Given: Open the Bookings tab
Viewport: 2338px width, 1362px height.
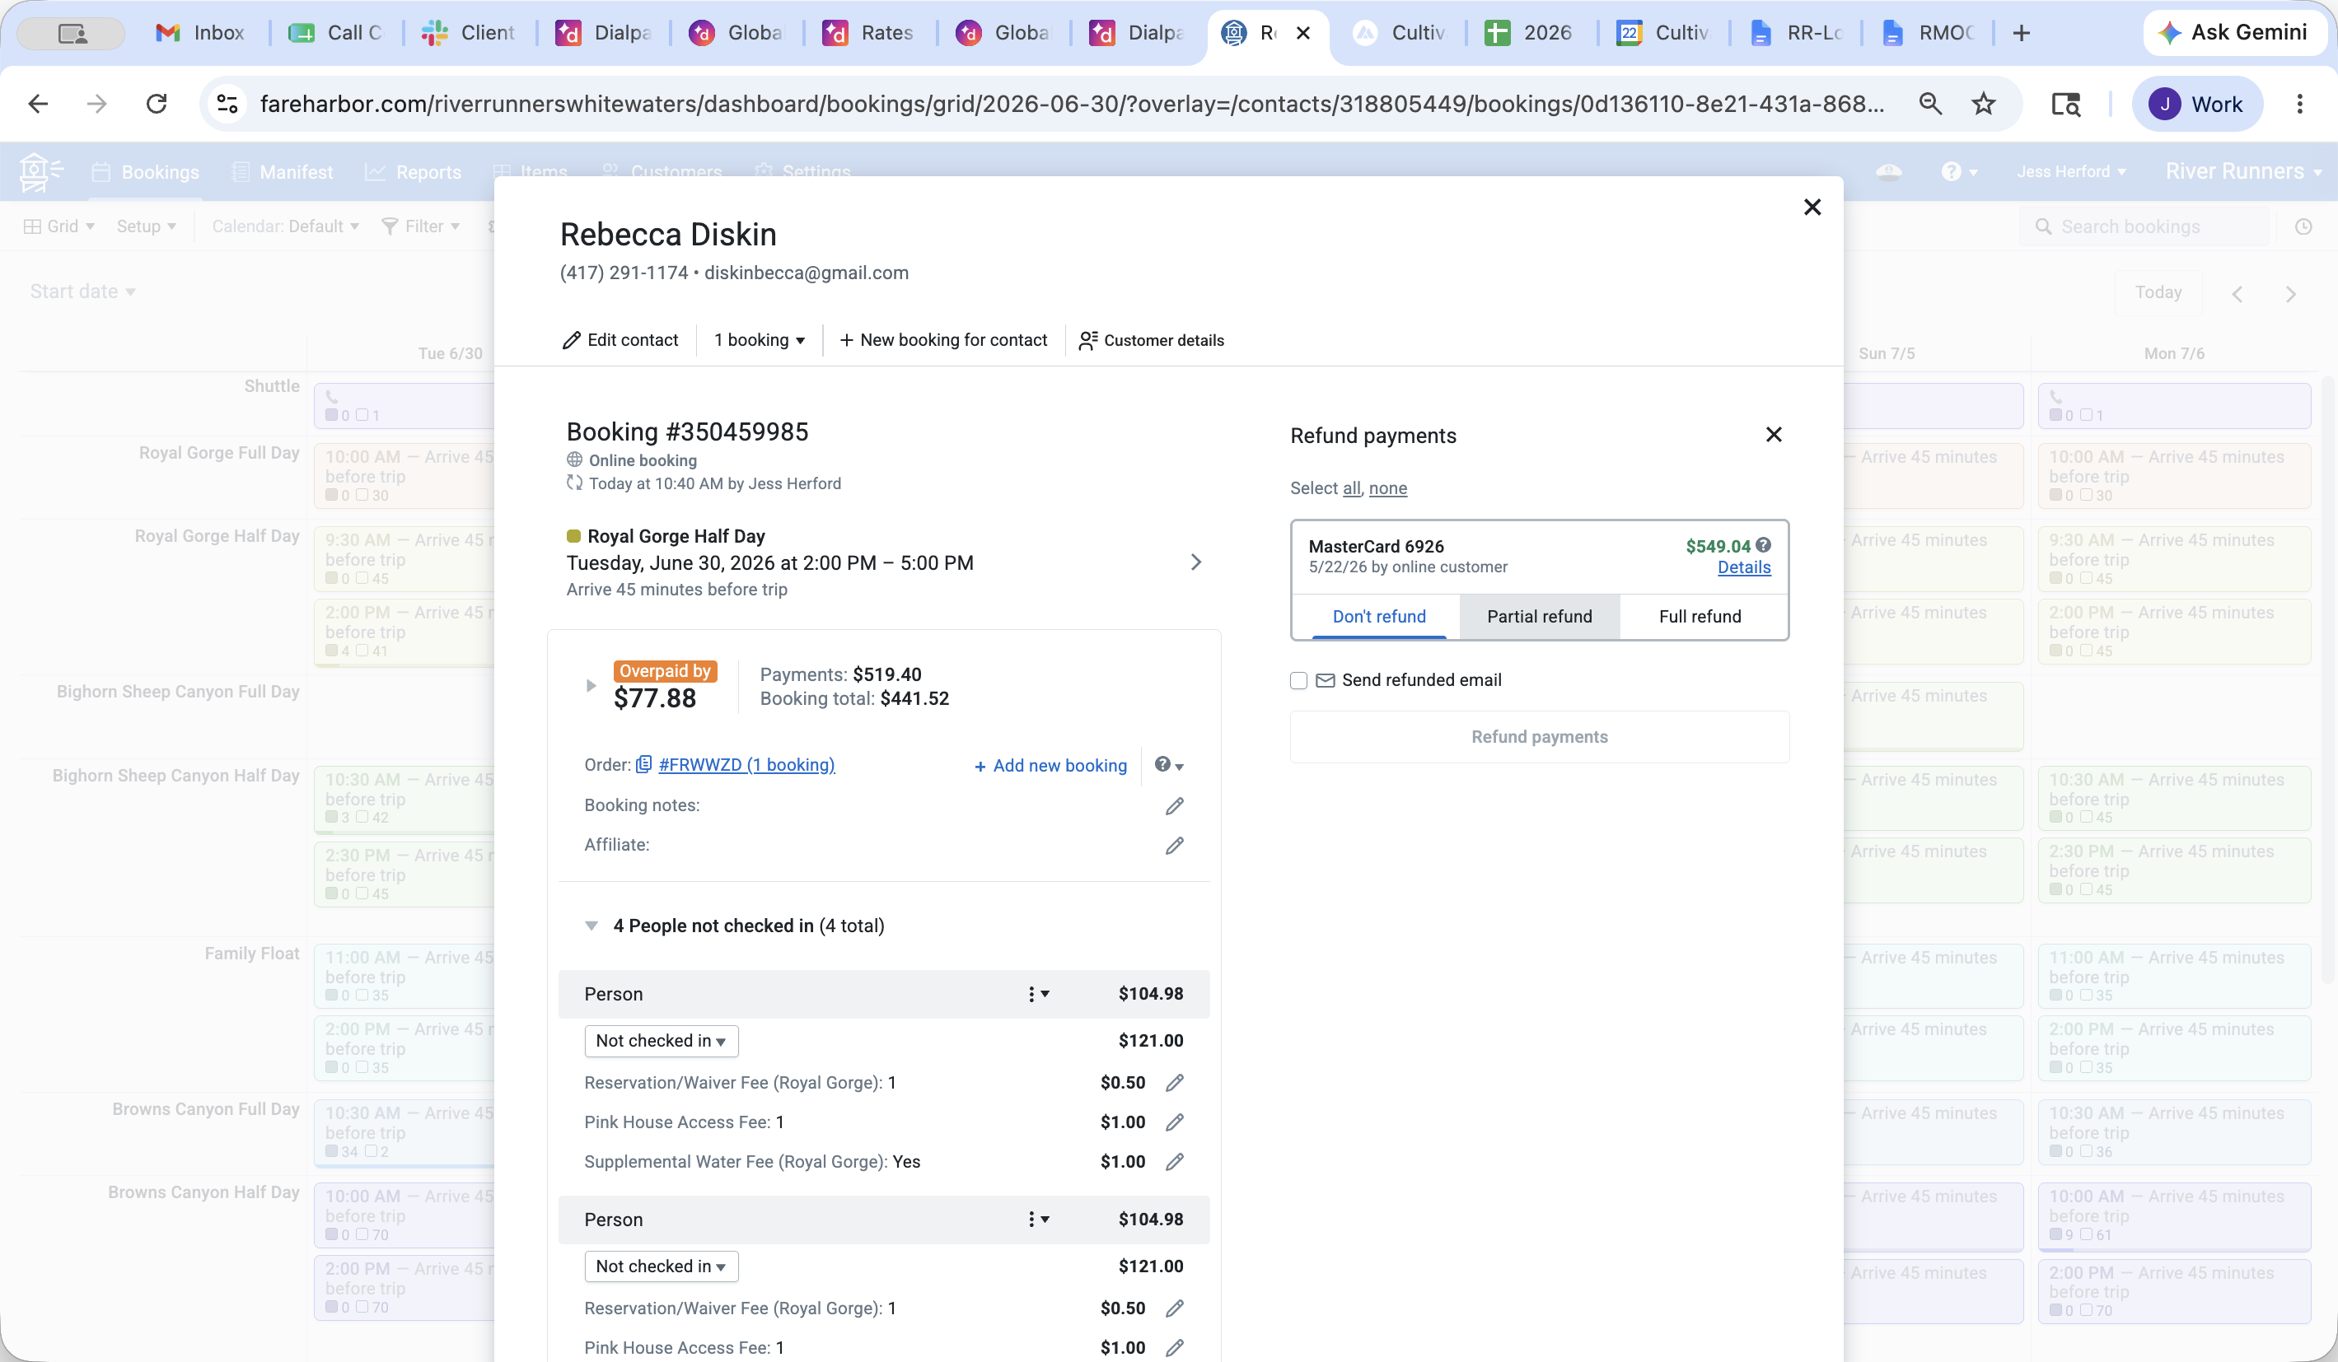Looking at the screenshot, I should click(x=146, y=172).
